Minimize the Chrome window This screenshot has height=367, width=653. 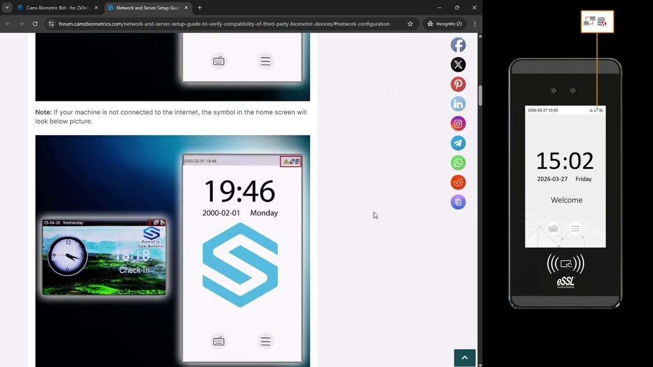tap(440, 8)
